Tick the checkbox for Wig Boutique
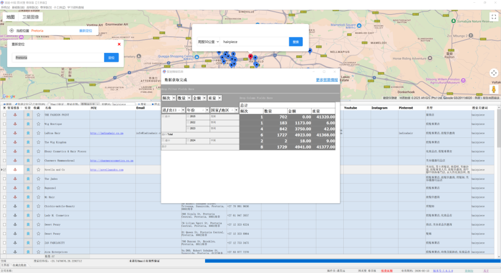This screenshot has width=501, height=273. tap(5, 123)
